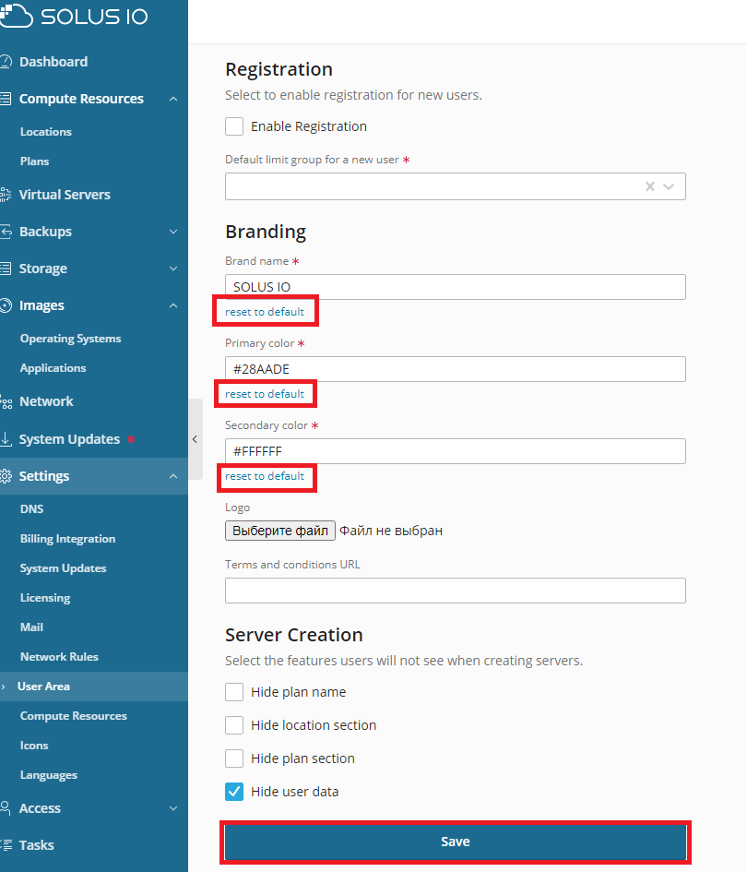Click the Virtual Servers icon
Image resolution: width=747 pixels, height=872 pixels.
coord(6,195)
